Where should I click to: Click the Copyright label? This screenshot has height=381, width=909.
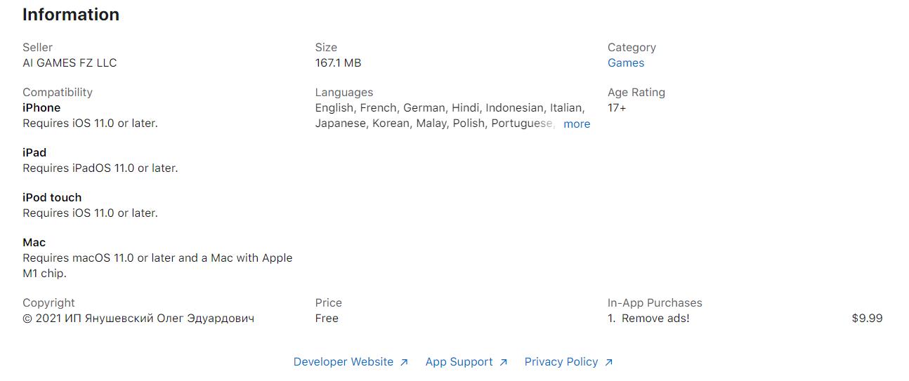tap(48, 302)
